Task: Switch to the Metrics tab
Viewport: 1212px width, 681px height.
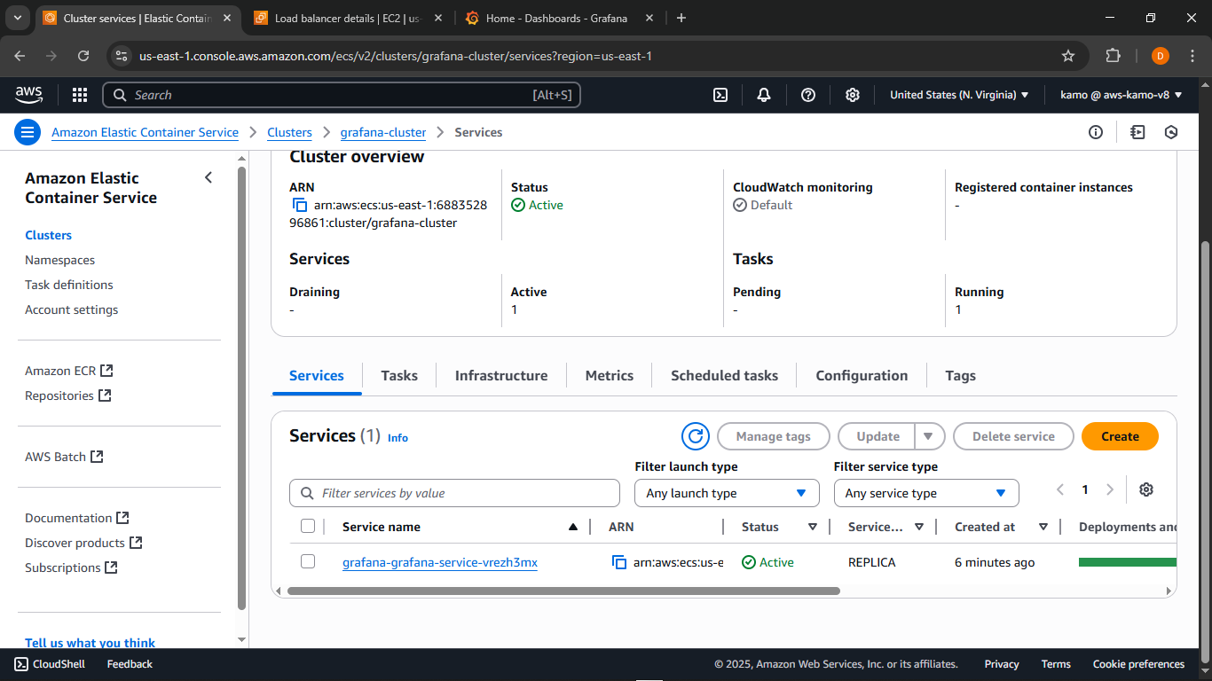Action: (x=609, y=375)
